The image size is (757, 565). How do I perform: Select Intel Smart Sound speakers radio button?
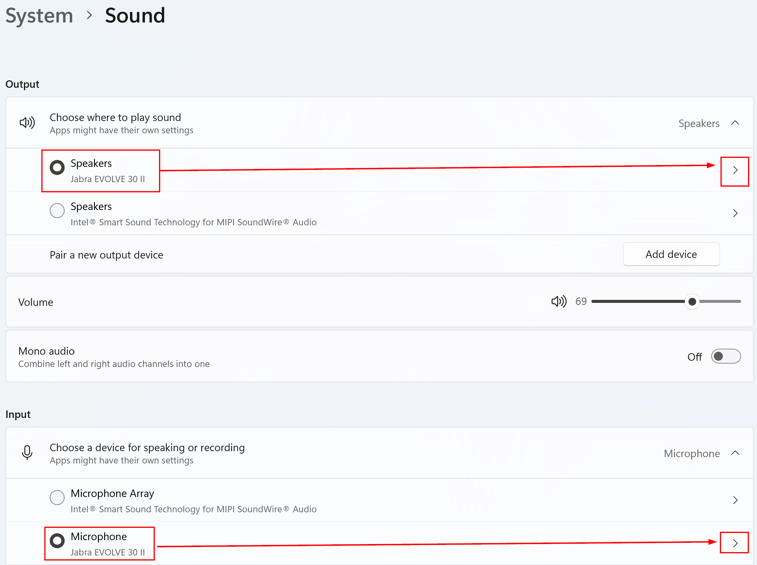point(57,211)
